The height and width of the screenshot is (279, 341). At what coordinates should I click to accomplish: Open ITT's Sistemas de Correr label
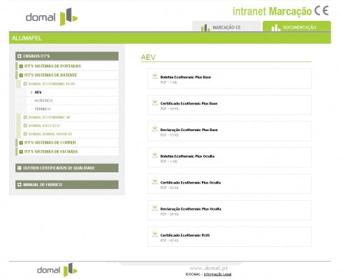[50, 142]
